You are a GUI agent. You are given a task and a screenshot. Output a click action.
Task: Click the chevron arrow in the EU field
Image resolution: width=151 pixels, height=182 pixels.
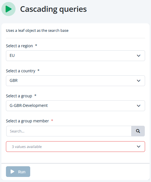pyautogui.click(x=138, y=56)
